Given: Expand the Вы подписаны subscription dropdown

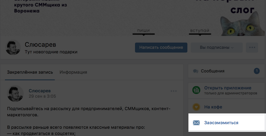Looking at the screenshot, I should (217, 48).
